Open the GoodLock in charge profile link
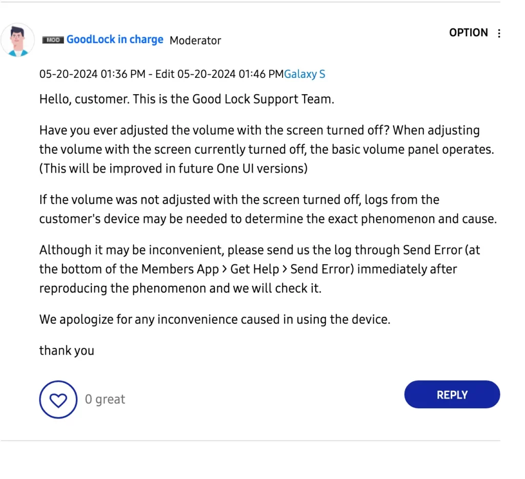 (x=115, y=39)
